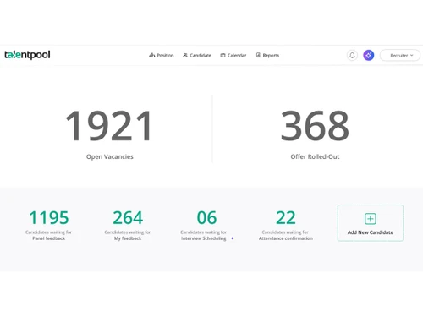The width and height of the screenshot is (423, 317).
Task: Click the Recruiter dropdown chevron
Action: (412, 55)
